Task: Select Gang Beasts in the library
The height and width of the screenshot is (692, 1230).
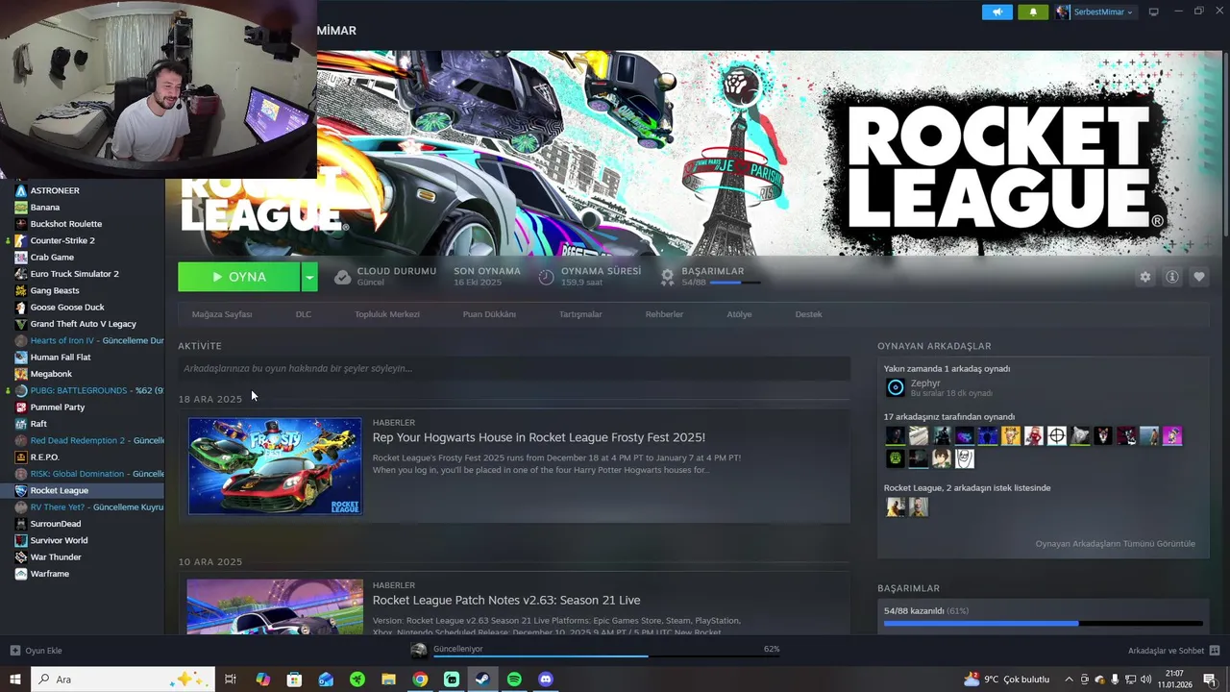Action: pyautogui.click(x=55, y=290)
